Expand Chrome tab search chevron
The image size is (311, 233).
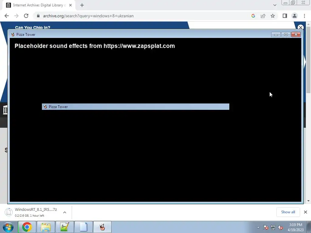point(275,5)
